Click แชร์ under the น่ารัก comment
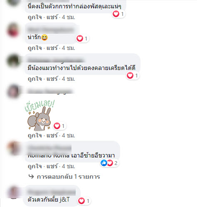This screenshot has height=207, width=197. click(x=52, y=48)
